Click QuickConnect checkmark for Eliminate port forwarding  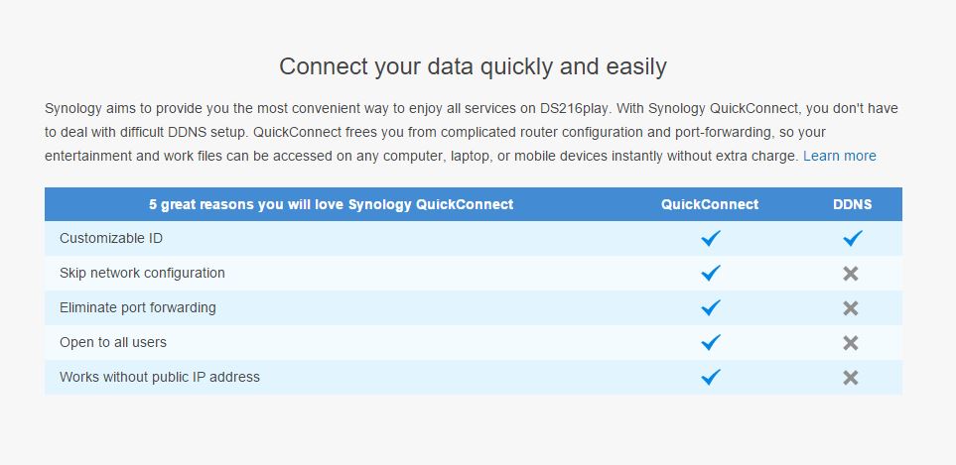coord(710,307)
